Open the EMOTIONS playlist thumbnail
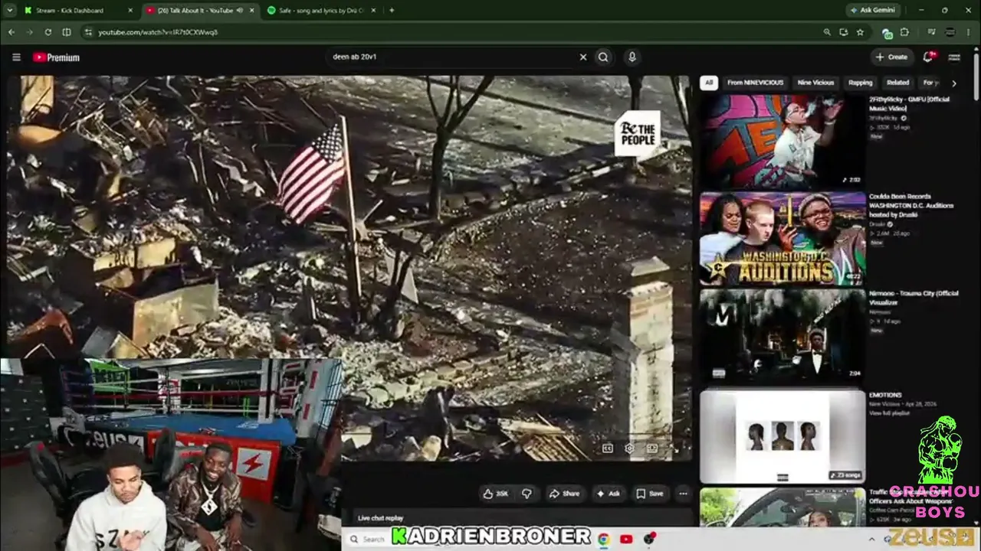 (x=783, y=436)
